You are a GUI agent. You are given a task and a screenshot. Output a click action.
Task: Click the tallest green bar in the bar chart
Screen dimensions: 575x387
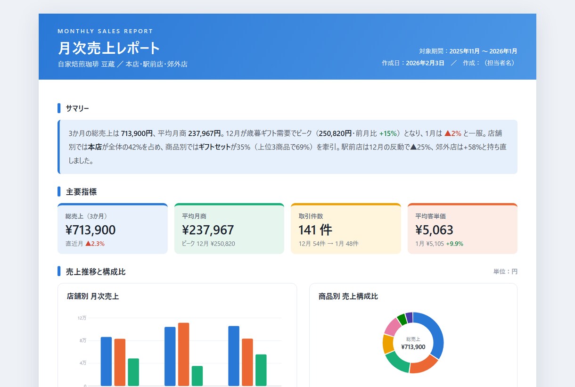(x=261, y=370)
